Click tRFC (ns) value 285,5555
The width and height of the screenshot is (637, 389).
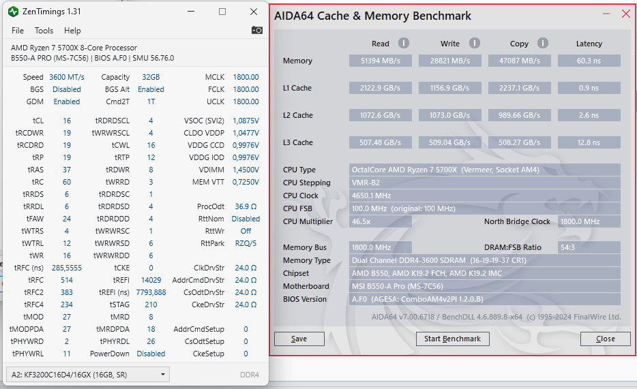click(x=67, y=268)
